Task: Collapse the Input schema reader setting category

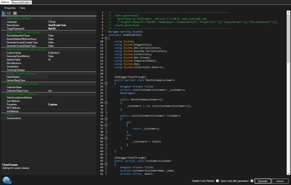Action: point(4,32)
